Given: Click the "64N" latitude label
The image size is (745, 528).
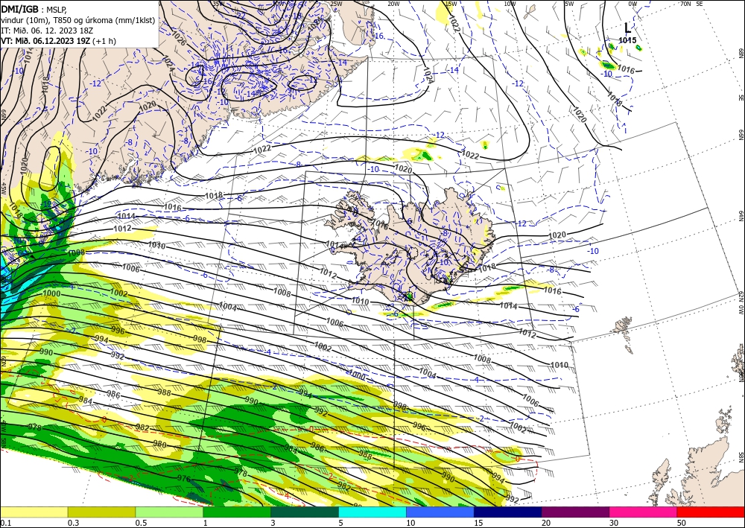Looking at the screenshot, I should click(741, 216).
